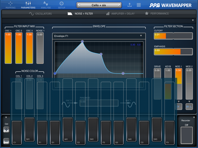
Task: Select the envelope sustain point
Action: [101, 54]
